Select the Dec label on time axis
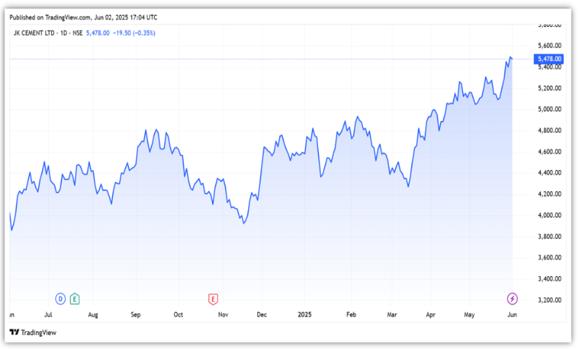 (x=262, y=314)
